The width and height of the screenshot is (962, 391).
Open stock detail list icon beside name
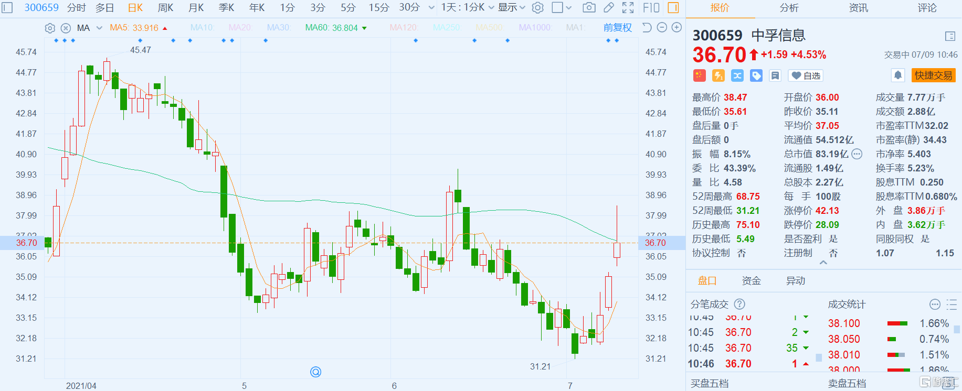[950, 36]
